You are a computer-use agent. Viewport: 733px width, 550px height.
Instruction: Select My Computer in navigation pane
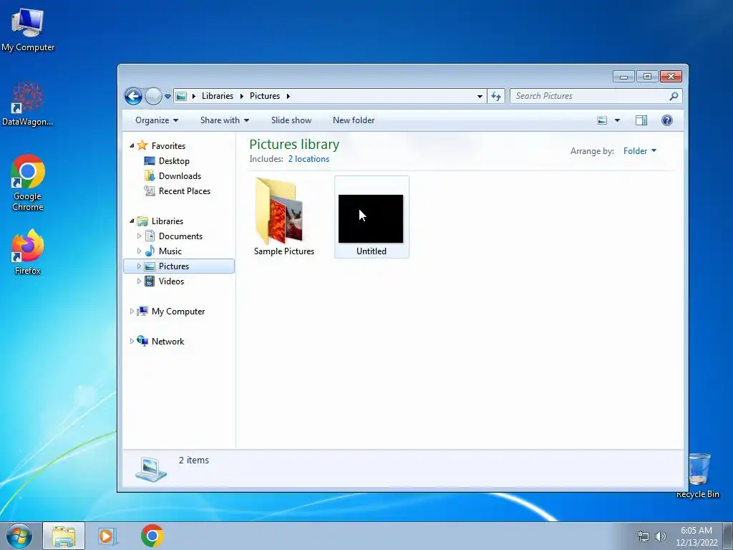click(x=178, y=312)
